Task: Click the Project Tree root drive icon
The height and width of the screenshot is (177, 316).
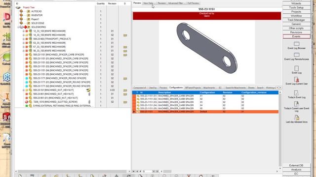Action: (18, 7)
